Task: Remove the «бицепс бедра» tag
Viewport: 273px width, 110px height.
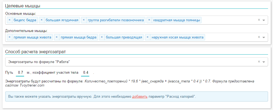Action: [9, 20]
